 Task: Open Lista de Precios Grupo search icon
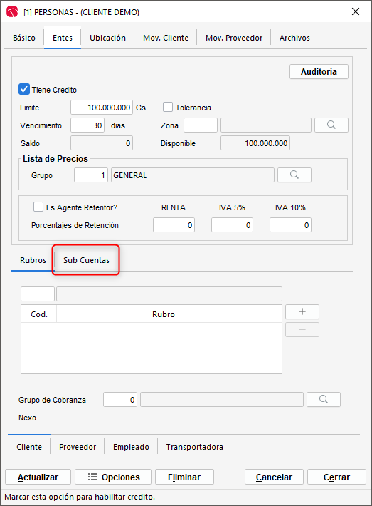coord(294,175)
